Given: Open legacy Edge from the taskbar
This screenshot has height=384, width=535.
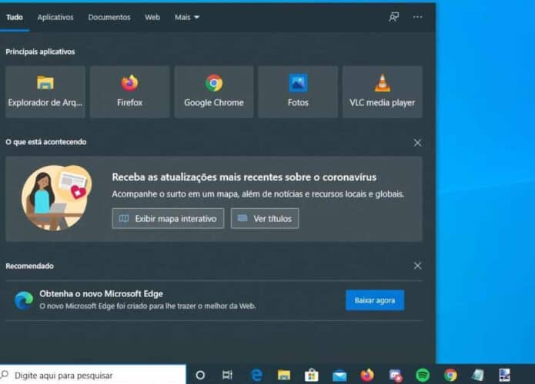Looking at the screenshot, I should coord(256,375).
